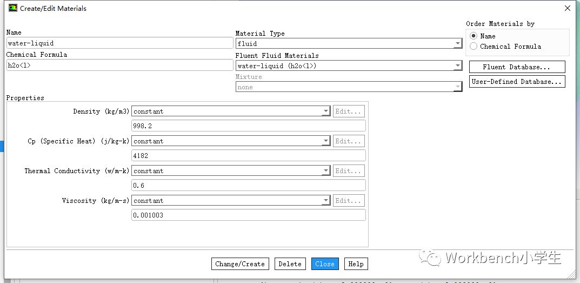Expand the Viscosity method dropdown
Viewport: 580px width, 283px height.
tap(231, 201)
